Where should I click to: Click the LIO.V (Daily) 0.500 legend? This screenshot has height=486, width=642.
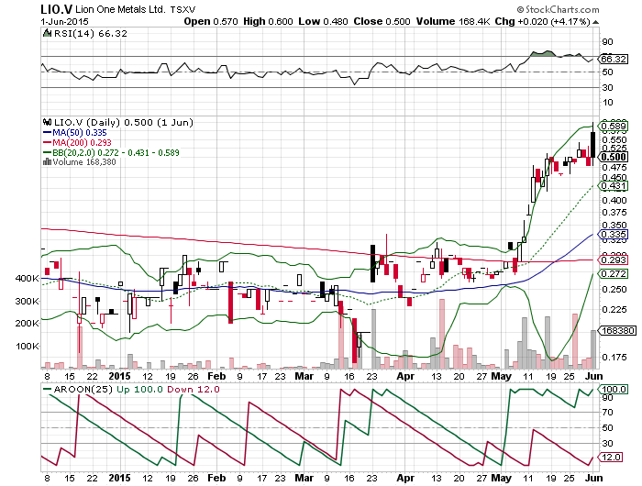pyautogui.click(x=123, y=123)
